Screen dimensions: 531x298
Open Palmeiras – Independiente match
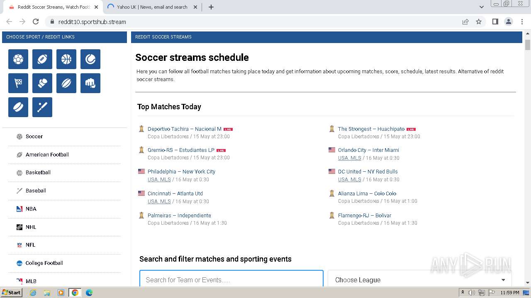click(x=179, y=216)
